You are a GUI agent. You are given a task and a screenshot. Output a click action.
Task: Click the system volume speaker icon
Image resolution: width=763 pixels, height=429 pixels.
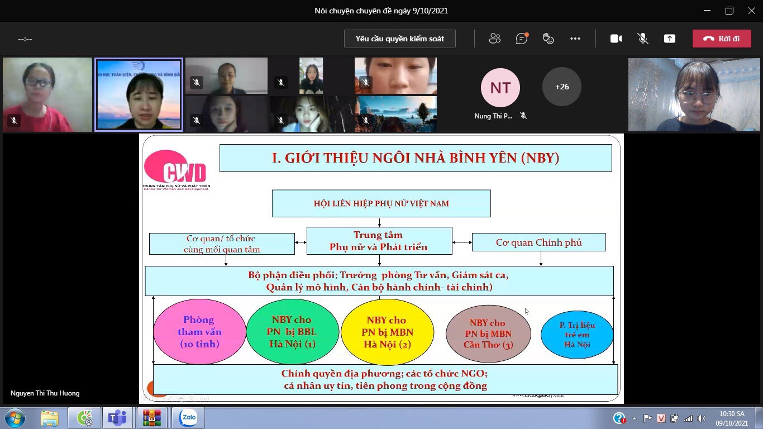(x=702, y=418)
